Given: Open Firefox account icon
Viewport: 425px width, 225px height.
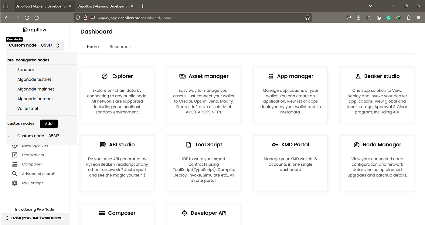Looking at the screenshot, I should (379, 18).
